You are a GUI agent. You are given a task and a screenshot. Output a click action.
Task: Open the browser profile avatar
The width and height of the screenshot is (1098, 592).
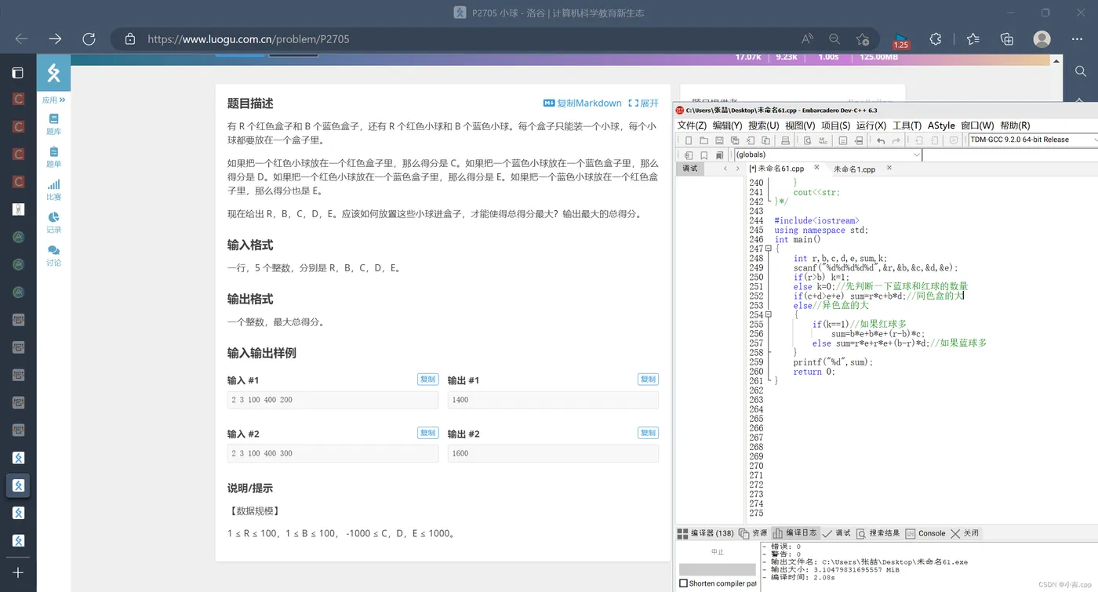tap(1042, 39)
